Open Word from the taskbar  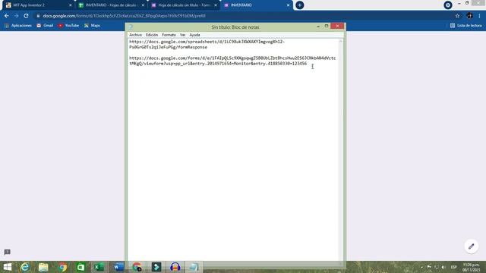point(118,267)
